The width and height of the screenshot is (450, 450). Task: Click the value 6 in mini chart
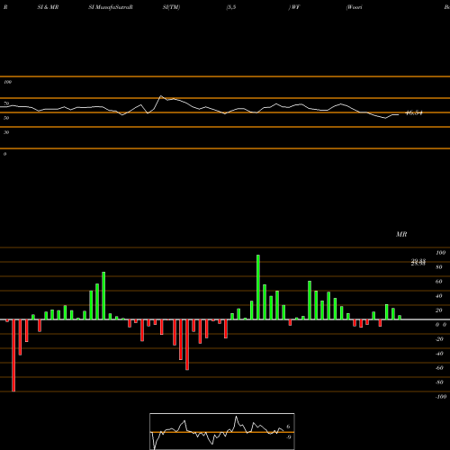click(288, 427)
